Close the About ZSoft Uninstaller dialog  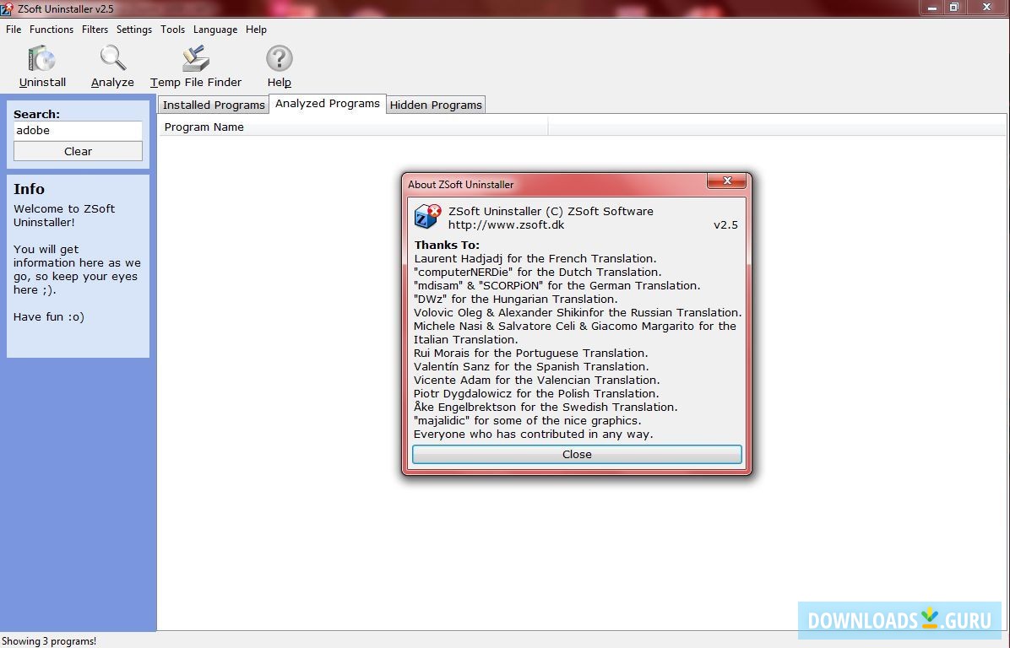[x=576, y=454]
